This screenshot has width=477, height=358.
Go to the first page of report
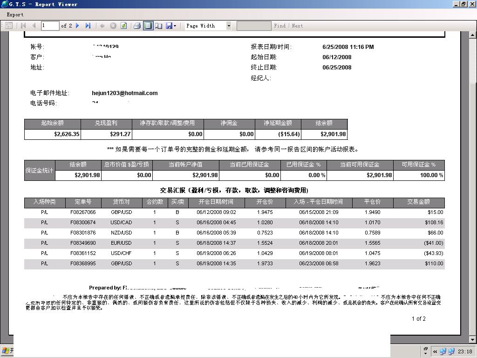click(23, 26)
